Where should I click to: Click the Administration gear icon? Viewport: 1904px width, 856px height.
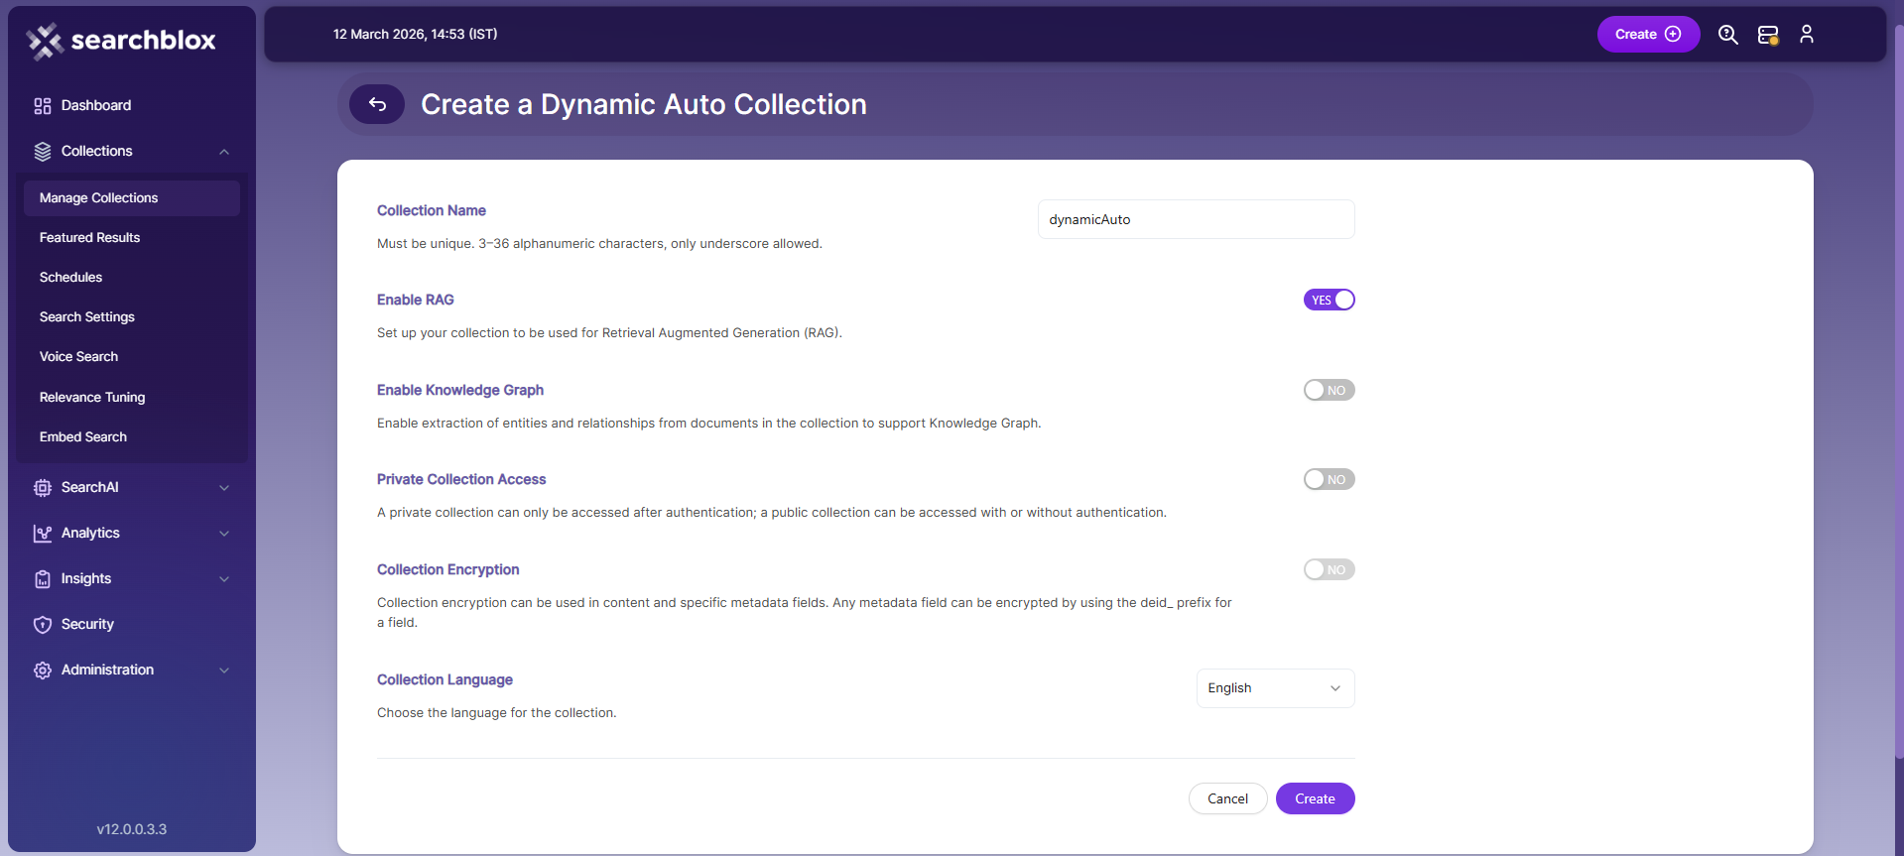[43, 671]
